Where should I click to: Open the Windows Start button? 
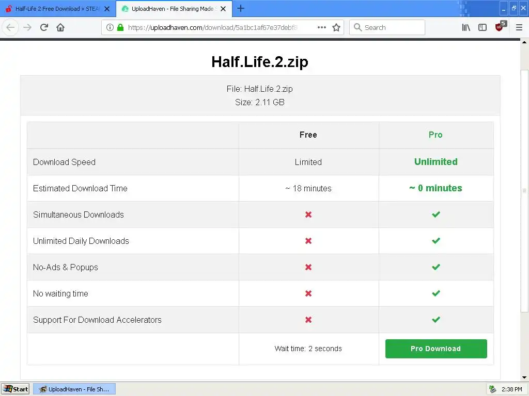click(x=15, y=389)
